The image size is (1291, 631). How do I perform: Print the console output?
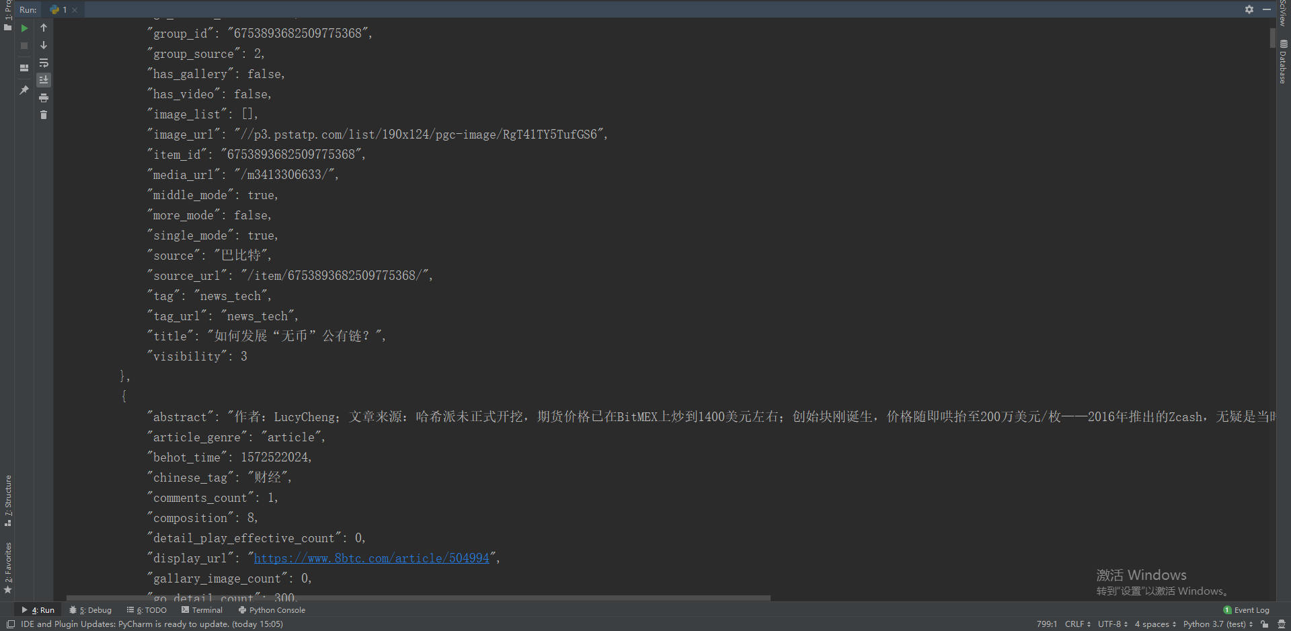coord(44,98)
